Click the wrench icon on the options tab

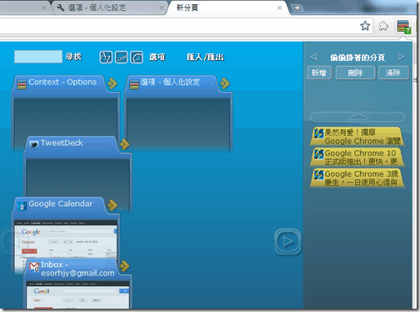click(x=61, y=8)
